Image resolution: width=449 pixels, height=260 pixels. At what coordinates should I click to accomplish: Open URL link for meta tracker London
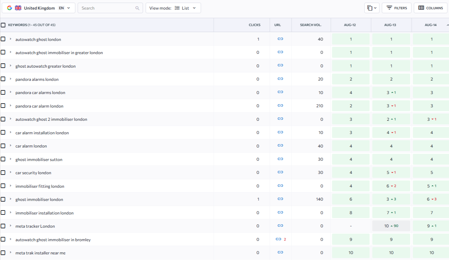pos(280,226)
